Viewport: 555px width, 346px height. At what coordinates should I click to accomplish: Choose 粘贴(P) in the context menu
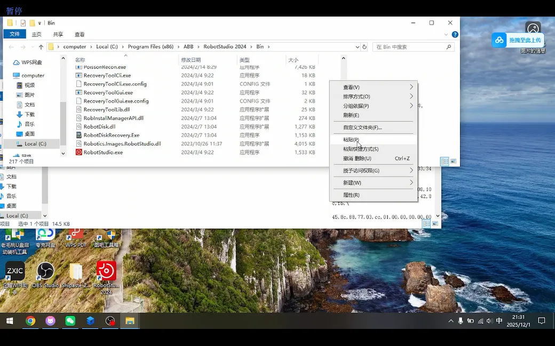point(374,139)
